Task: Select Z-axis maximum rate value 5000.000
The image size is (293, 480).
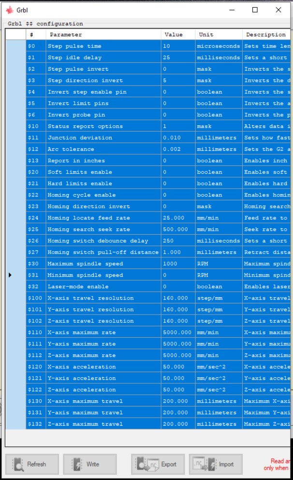Action: (178, 356)
